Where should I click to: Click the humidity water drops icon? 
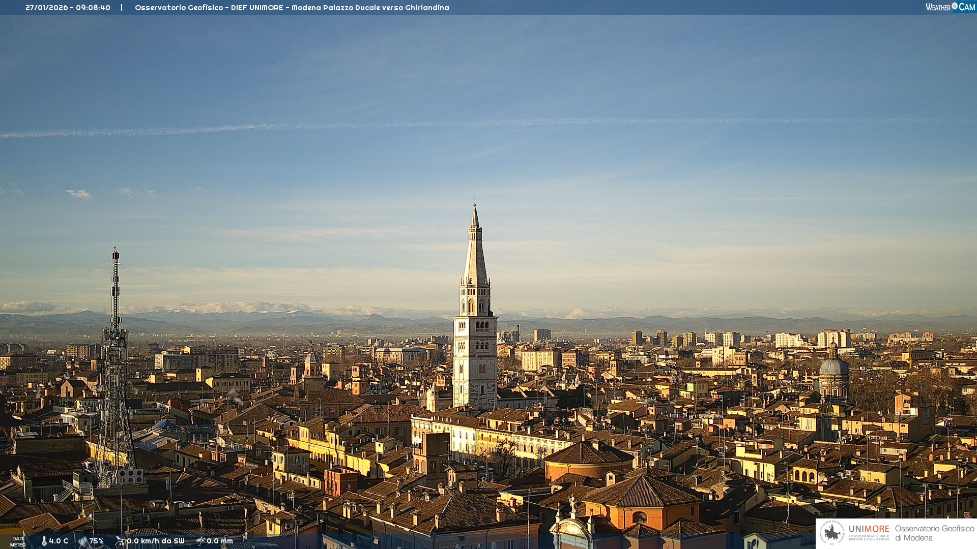pyautogui.click(x=83, y=541)
